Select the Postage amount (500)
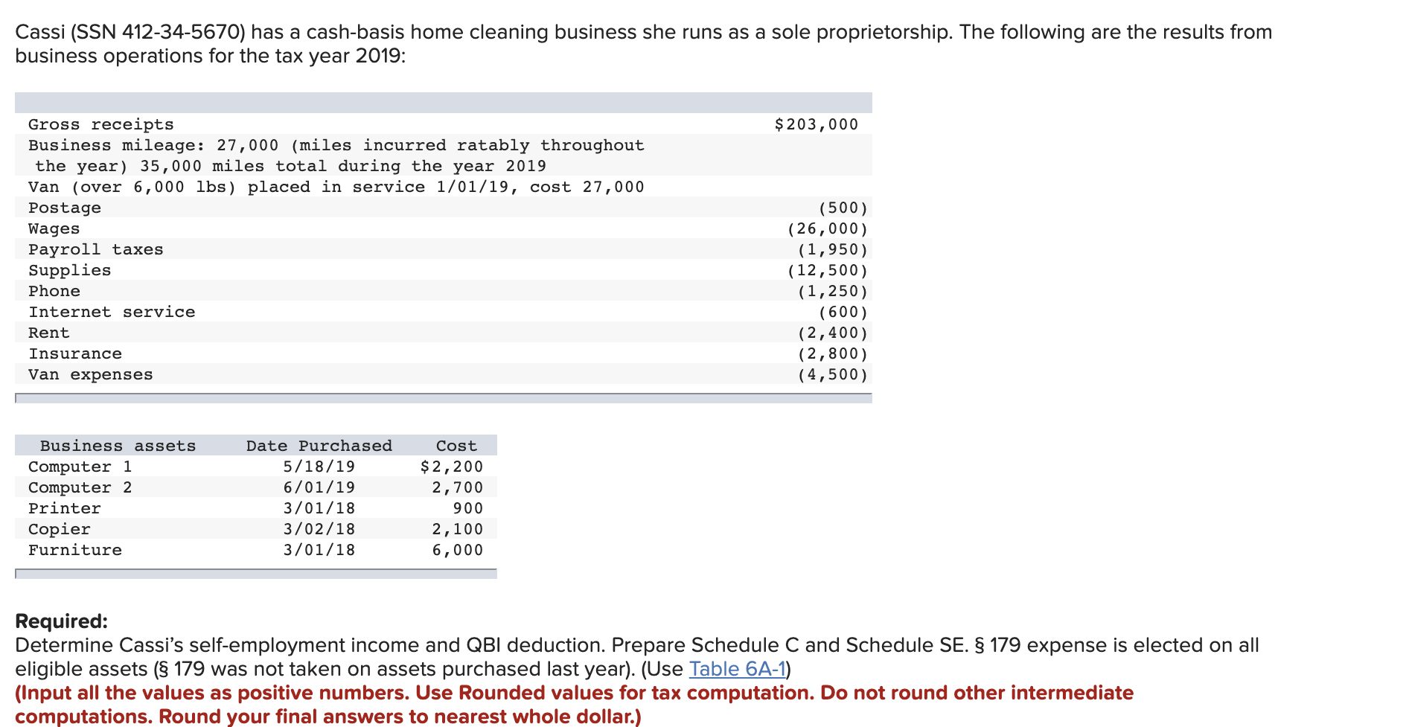1406x727 pixels. click(843, 208)
